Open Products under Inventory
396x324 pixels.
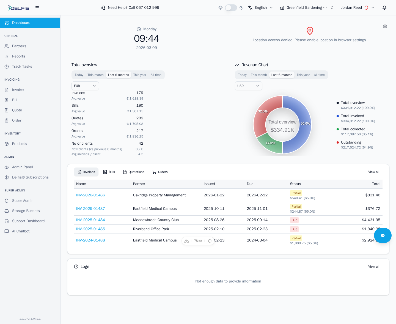(x=19, y=144)
